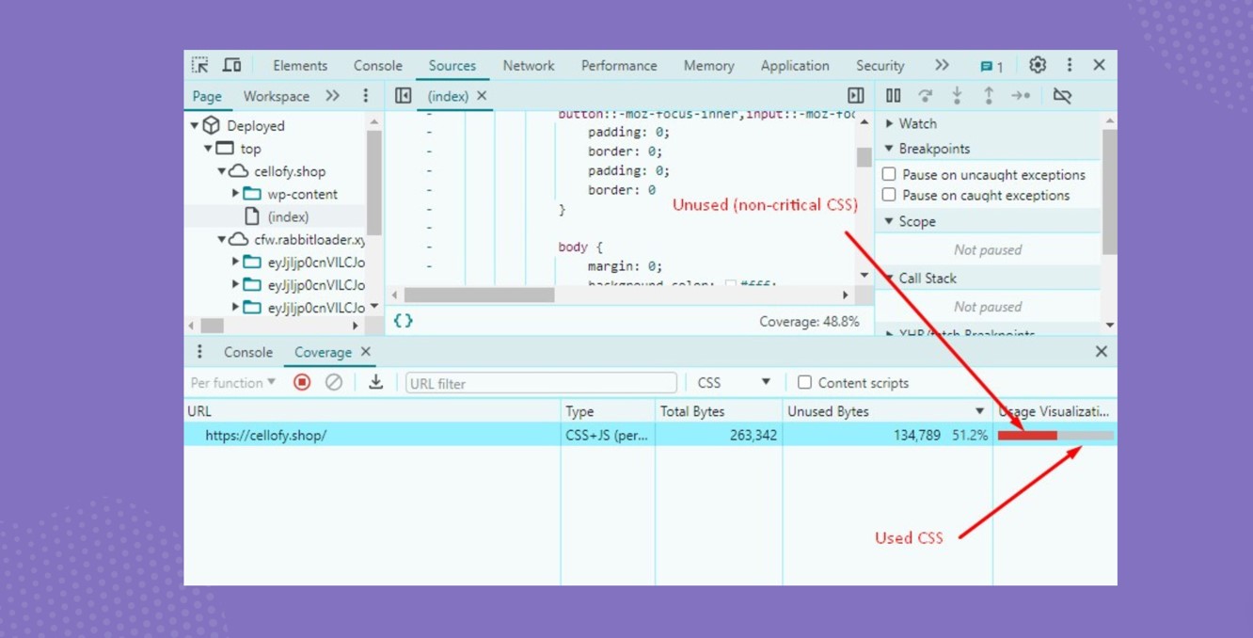
Task: Toggle the device emulation icon
Action: (x=231, y=64)
